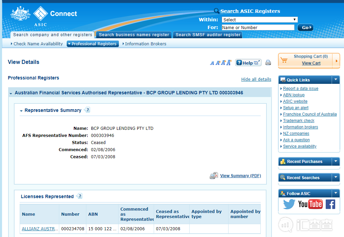The width and height of the screenshot is (344, 237).
Task: Click the Help button
Action: (x=248, y=63)
